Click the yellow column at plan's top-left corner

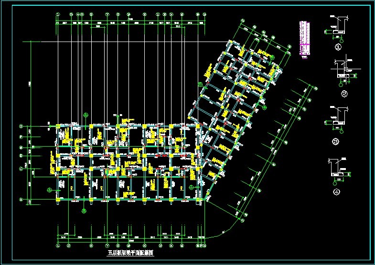pos(58,126)
